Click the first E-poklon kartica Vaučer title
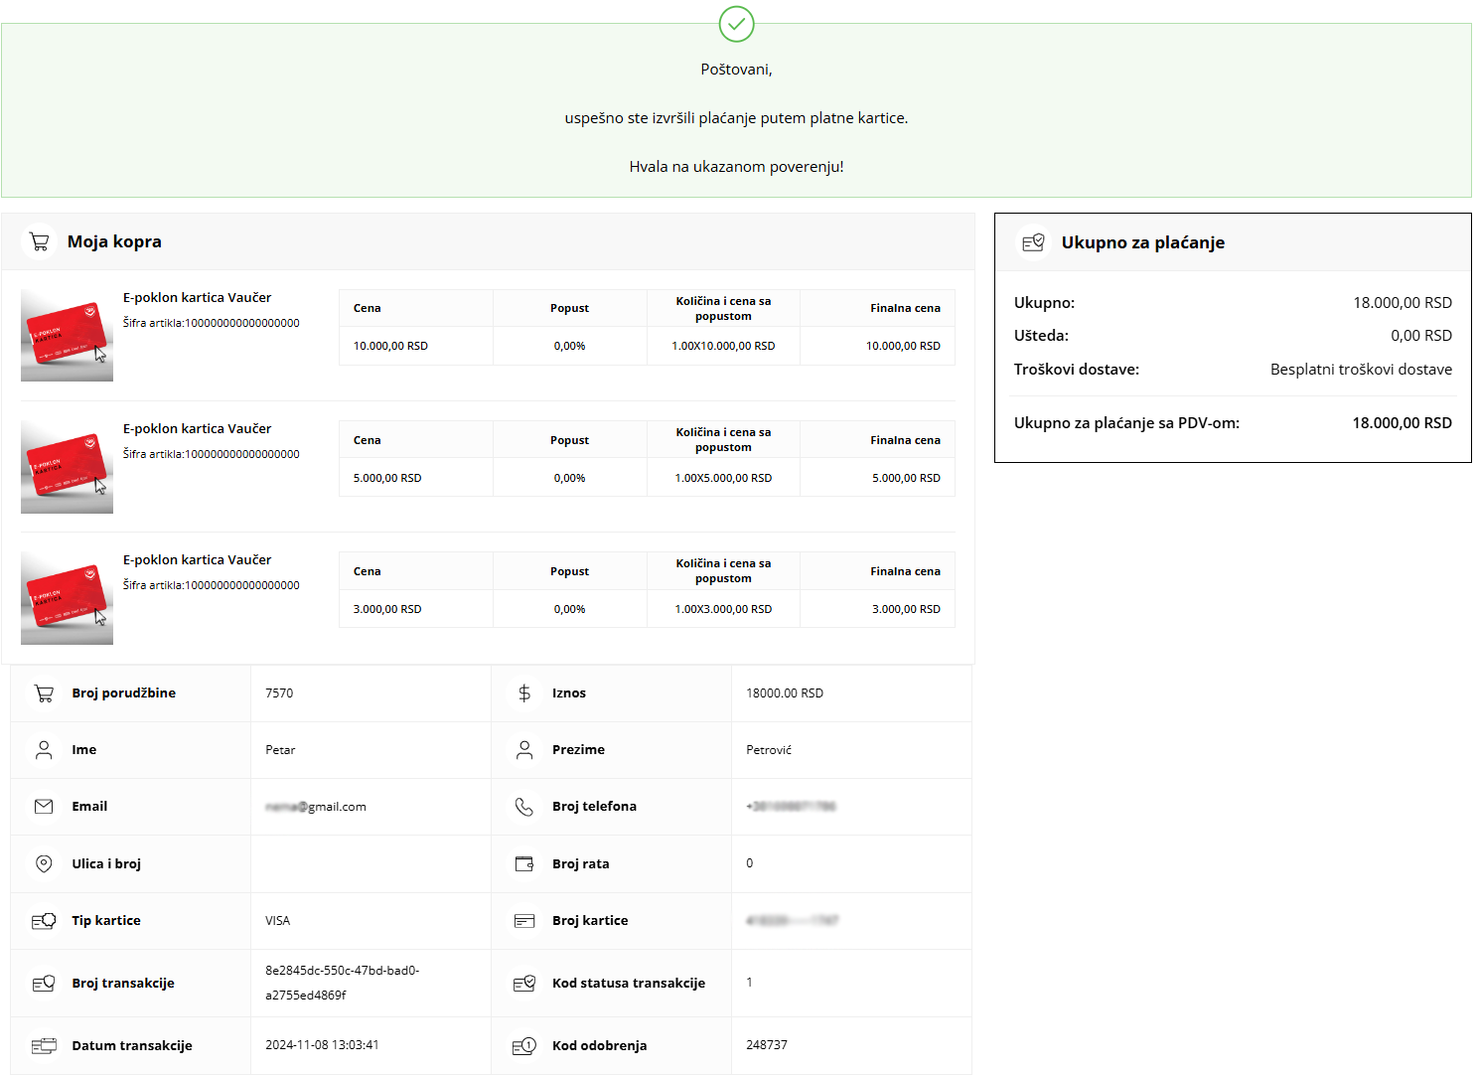Viewport: 1480px width, 1076px height. [197, 298]
